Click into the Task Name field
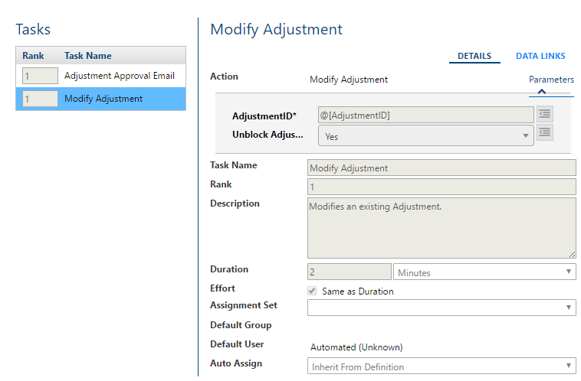The height and width of the screenshot is (381, 581). tap(441, 168)
